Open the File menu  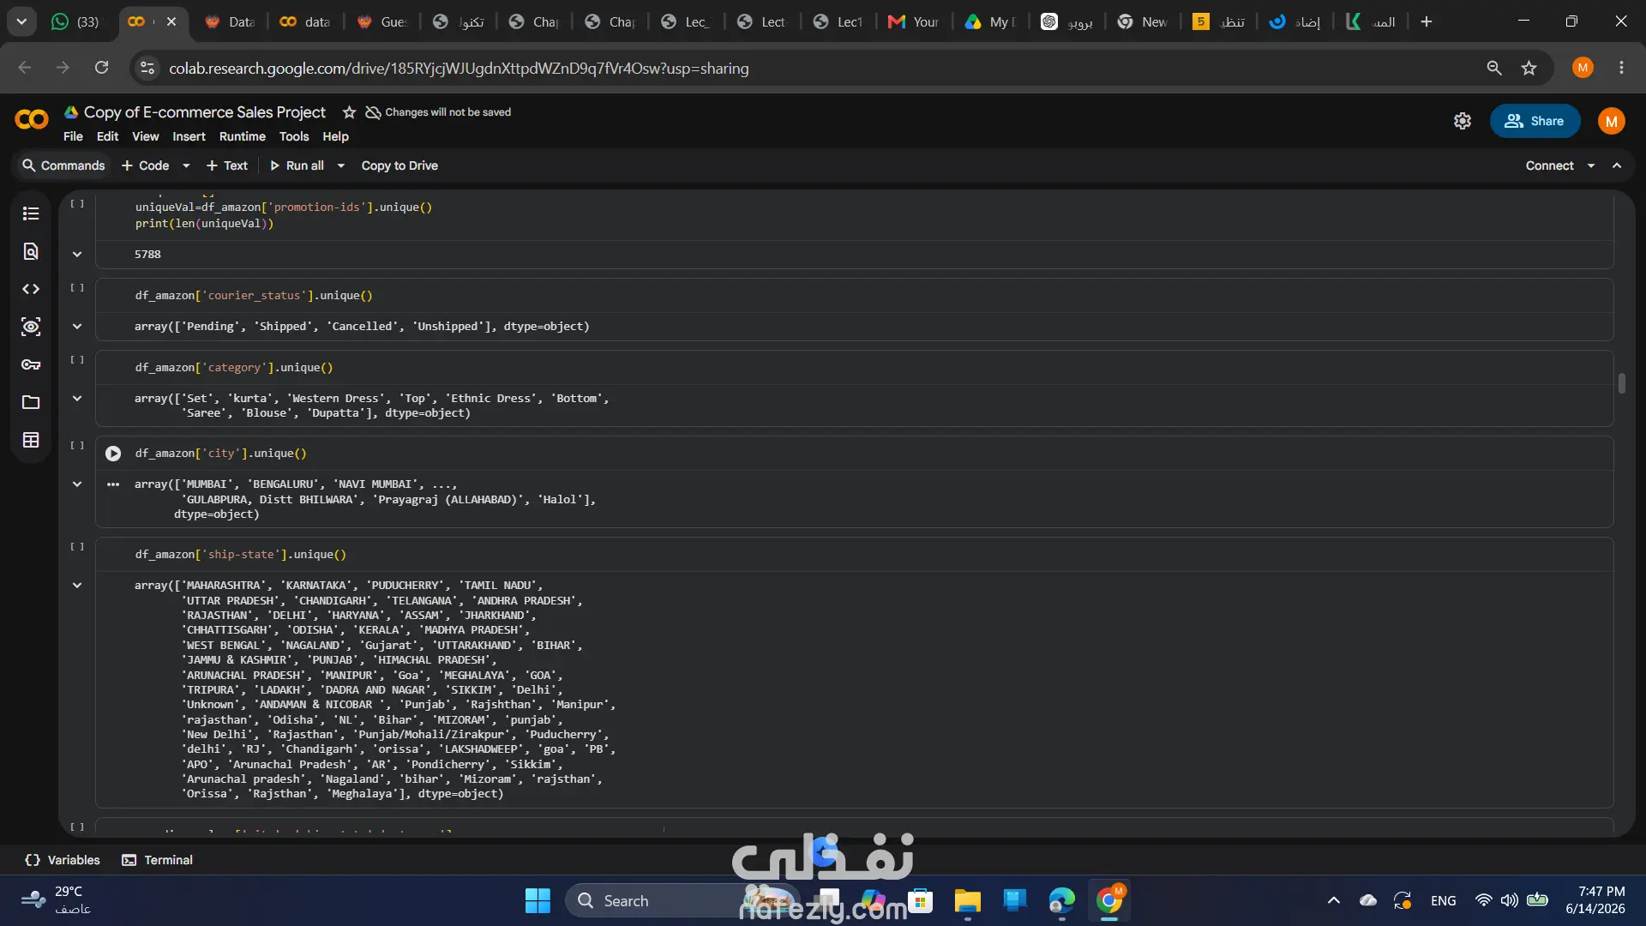(73, 136)
